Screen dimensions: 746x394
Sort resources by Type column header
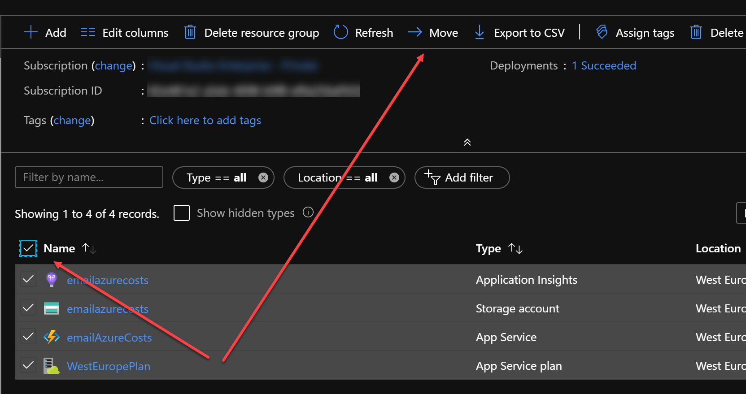(489, 249)
